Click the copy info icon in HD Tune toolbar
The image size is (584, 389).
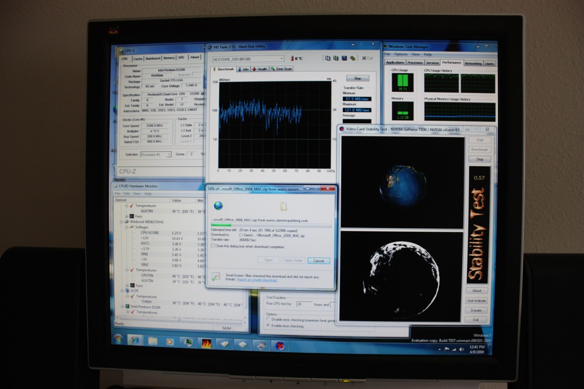point(327,58)
